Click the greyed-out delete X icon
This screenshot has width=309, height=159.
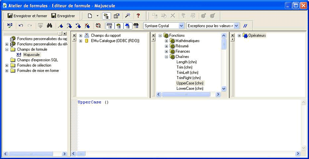click(173, 16)
